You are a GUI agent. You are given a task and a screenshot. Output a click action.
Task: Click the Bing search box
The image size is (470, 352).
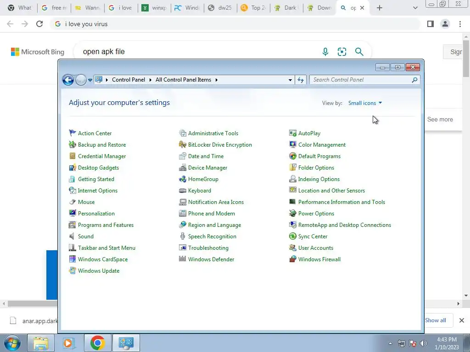(x=222, y=52)
